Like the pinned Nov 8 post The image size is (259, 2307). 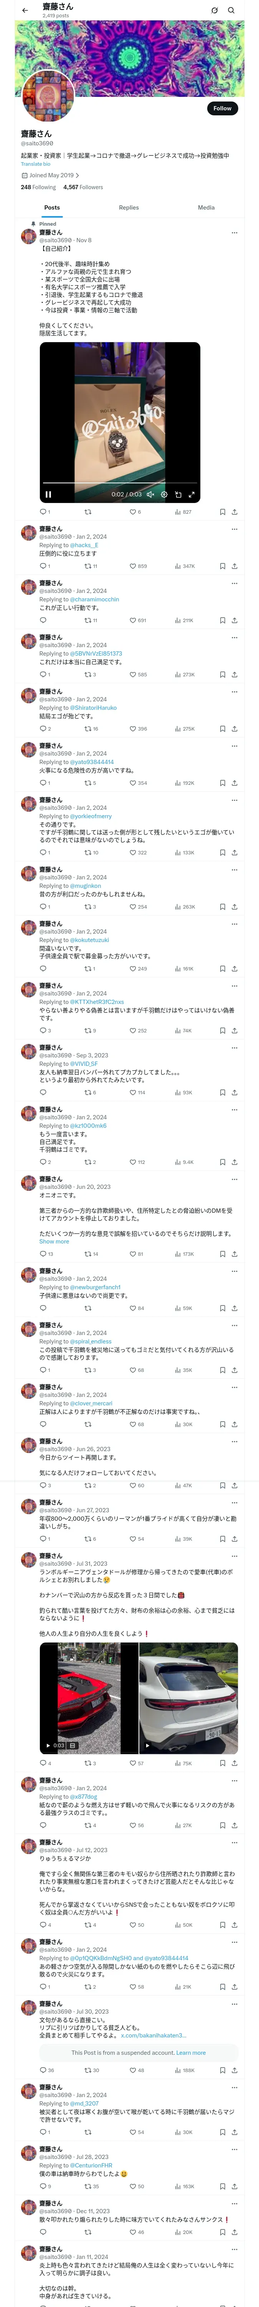[132, 512]
